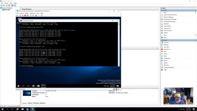Click Edit Disk action
The width and height of the screenshot is (197, 111).
pyautogui.click(x=167, y=24)
